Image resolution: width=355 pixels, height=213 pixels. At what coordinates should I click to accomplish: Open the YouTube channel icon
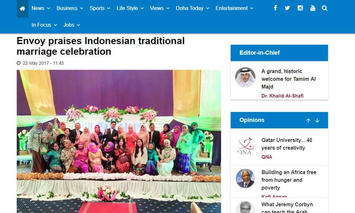pos(313,8)
